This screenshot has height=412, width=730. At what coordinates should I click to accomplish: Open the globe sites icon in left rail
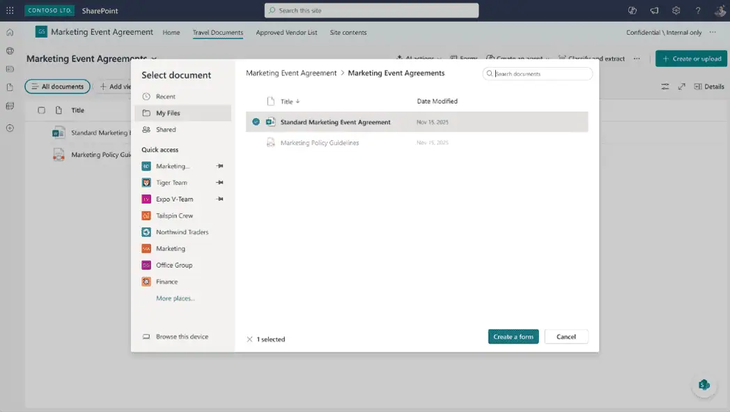point(10,51)
